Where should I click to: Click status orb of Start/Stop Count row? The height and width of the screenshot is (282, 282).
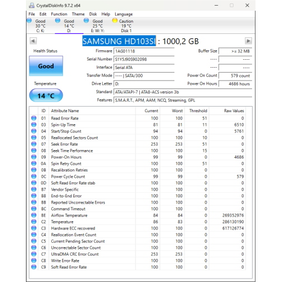point(34,131)
